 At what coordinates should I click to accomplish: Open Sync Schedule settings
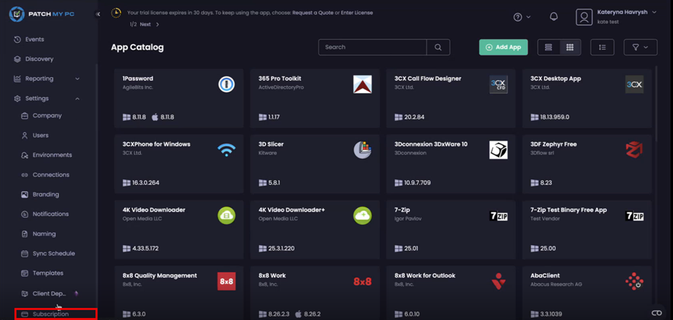(53, 254)
